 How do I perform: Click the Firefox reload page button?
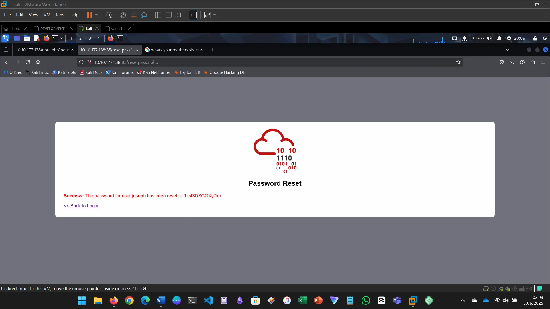[x=28, y=62]
